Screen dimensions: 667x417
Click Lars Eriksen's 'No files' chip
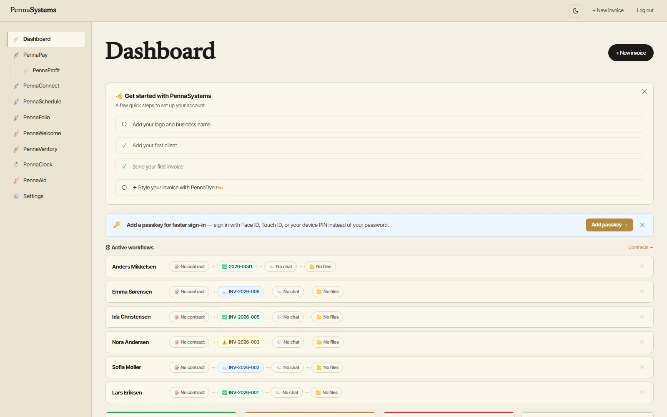tap(326, 393)
